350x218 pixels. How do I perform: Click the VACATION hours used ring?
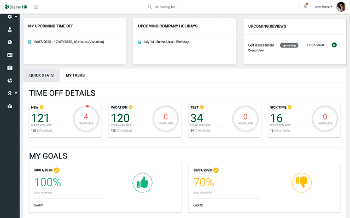point(166,119)
